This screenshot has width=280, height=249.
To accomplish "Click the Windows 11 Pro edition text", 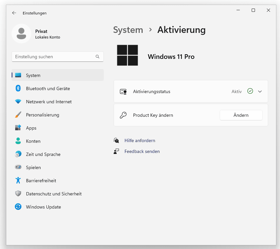I will (171, 57).
